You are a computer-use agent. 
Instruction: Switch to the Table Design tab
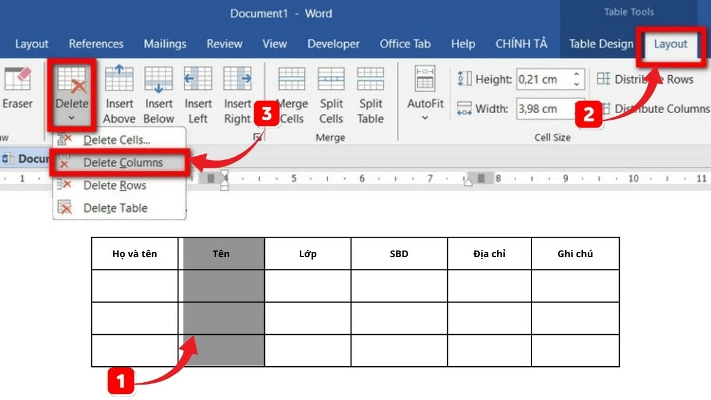pyautogui.click(x=601, y=44)
